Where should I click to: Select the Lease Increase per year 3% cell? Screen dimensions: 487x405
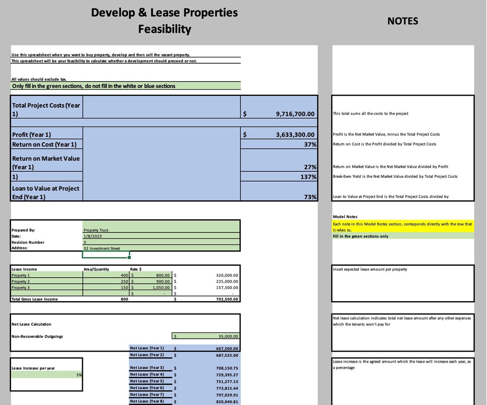point(46,374)
